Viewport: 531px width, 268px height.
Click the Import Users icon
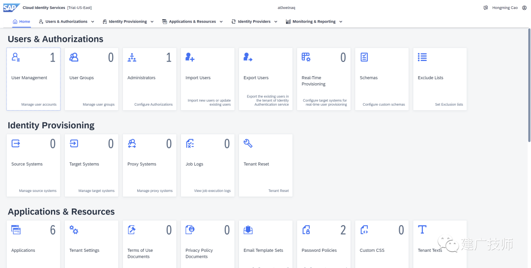click(190, 57)
